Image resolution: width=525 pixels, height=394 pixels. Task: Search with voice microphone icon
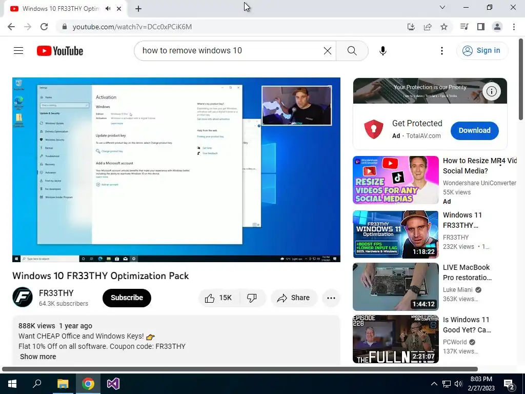point(382,51)
